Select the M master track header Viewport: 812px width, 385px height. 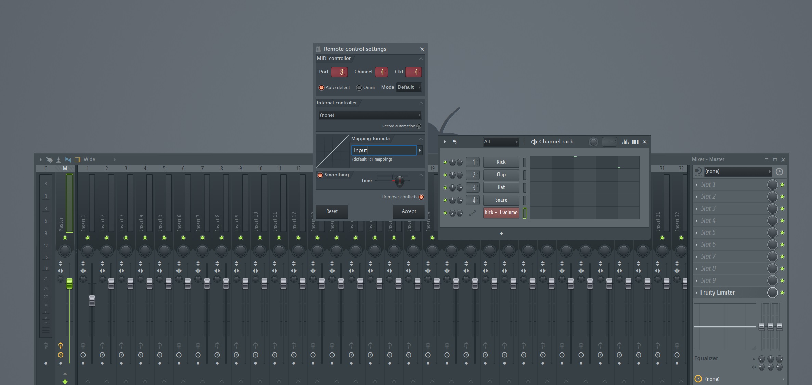(65, 168)
